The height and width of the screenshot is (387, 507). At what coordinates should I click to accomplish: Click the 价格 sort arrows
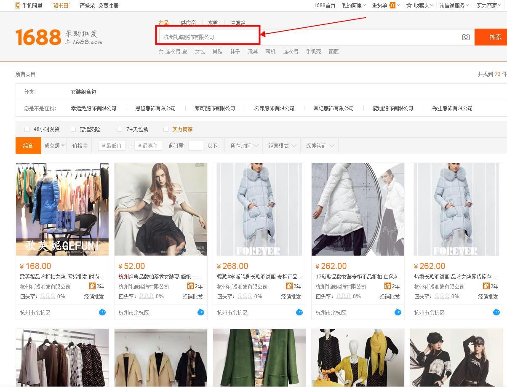coord(85,146)
